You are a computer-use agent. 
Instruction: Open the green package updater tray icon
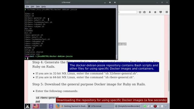click(145, 106)
